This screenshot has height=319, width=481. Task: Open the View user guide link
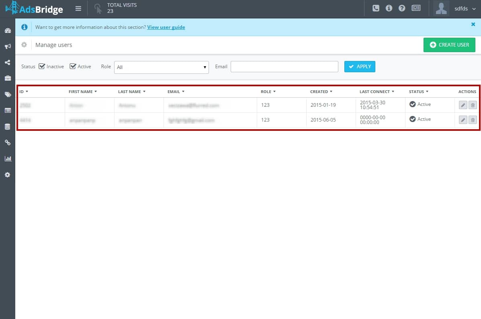click(166, 27)
